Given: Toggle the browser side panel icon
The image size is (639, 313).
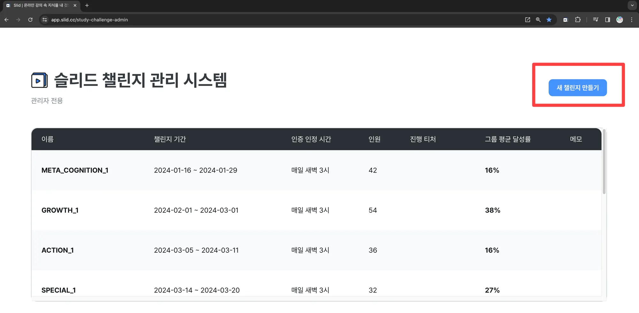Looking at the screenshot, I should (x=607, y=20).
